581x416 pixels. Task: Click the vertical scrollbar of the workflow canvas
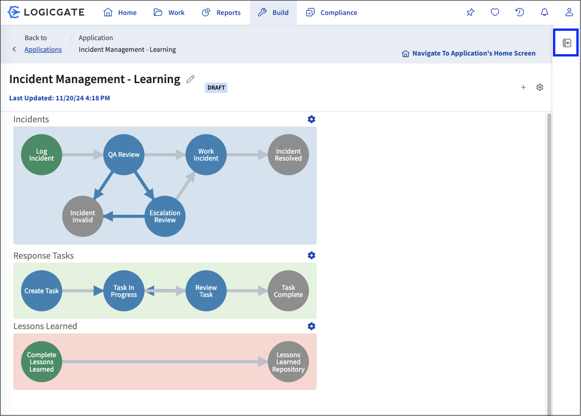[549, 264]
